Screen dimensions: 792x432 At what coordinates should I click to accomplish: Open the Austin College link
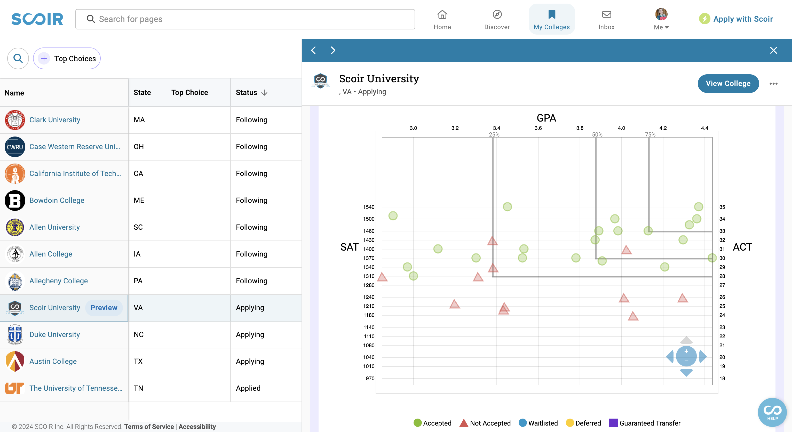[x=53, y=361]
